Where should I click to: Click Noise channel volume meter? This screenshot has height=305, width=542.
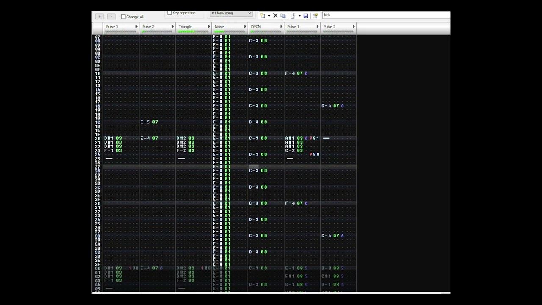click(229, 31)
